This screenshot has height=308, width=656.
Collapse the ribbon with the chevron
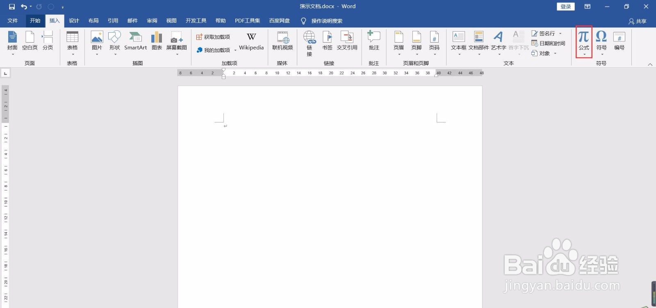pyautogui.click(x=650, y=64)
